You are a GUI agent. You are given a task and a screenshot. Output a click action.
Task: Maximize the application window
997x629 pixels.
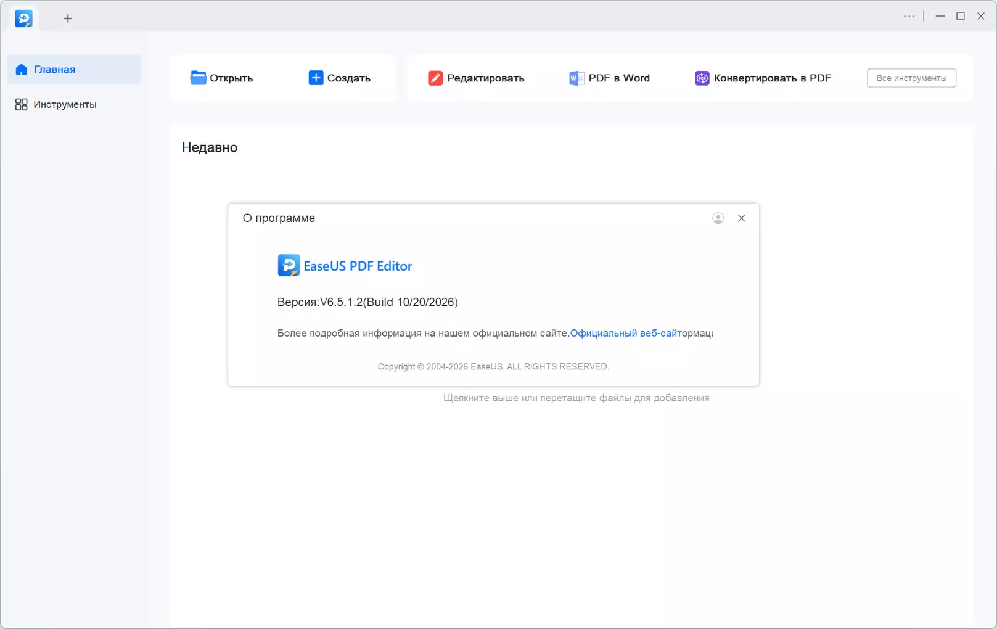coord(960,16)
